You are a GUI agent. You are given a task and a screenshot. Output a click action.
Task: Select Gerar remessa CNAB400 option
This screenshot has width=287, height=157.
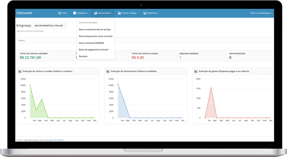(x=91, y=43)
